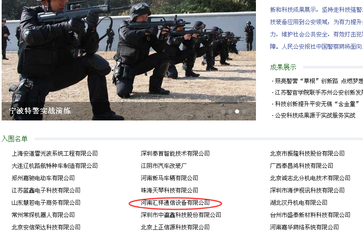Select the active third slideshow dot
This screenshot has width=363, height=236.
237,111
